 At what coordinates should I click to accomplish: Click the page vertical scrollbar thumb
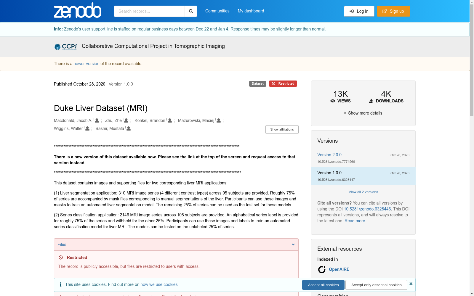pos(472,60)
